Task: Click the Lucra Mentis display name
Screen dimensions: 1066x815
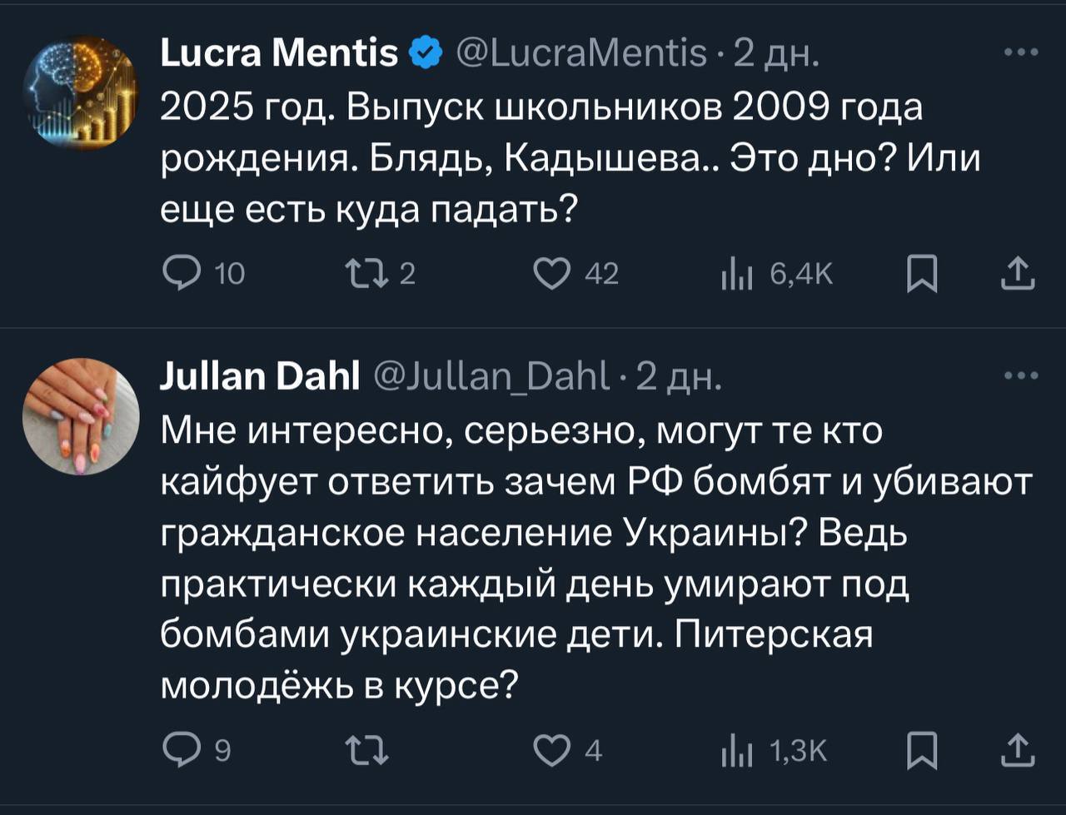Action: (x=278, y=54)
